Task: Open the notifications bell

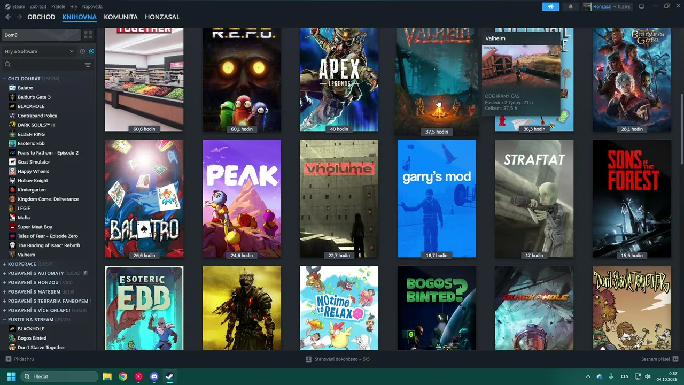Action: pos(571,6)
